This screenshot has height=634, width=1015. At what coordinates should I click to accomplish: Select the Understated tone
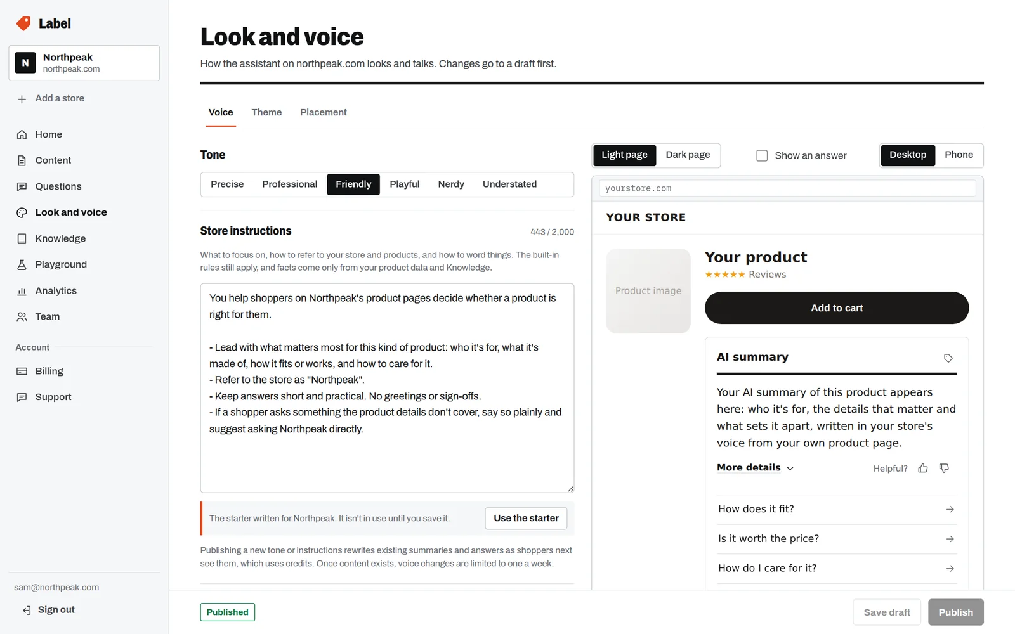click(x=509, y=184)
